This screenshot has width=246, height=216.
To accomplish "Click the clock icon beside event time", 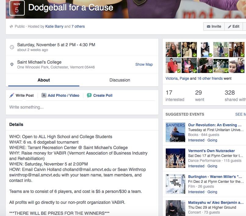I will coord(12,47).
